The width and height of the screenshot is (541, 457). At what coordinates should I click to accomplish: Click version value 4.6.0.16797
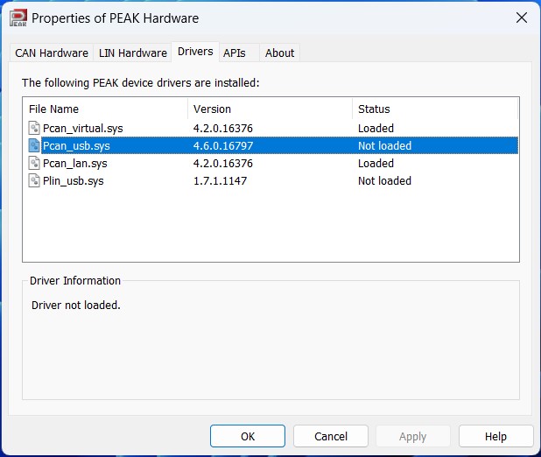pyautogui.click(x=223, y=145)
